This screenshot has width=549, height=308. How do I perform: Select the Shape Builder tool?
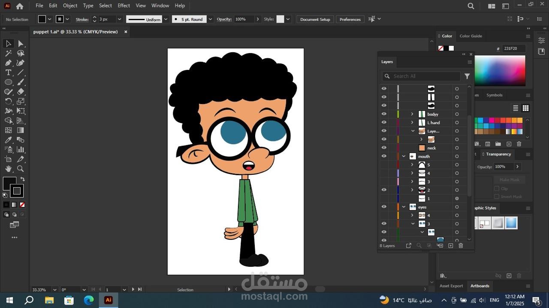coord(8,121)
